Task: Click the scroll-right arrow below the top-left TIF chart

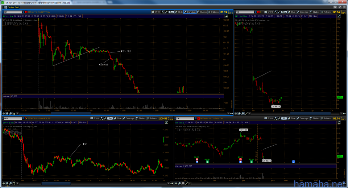Action: tap(228, 114)
